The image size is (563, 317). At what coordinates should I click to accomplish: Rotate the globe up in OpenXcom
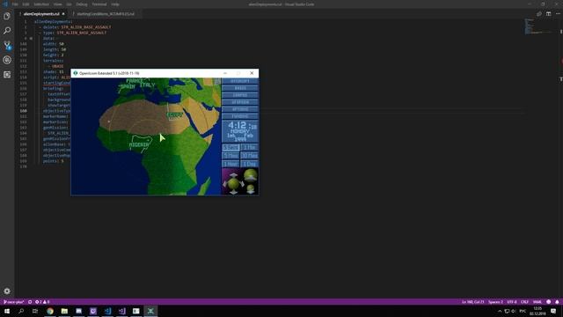tap(233, 175)
